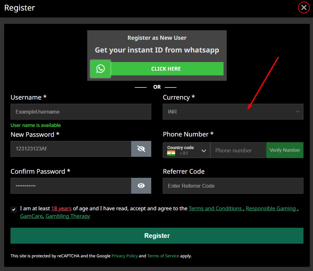Screen dimensions: 313x271
Task: Click the India flag icon
Action: [171, 153]
